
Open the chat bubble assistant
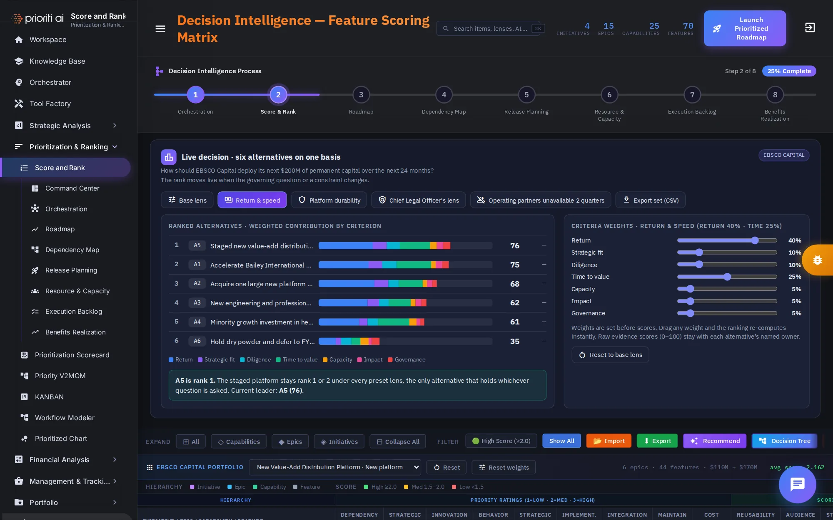coord(797,485)
